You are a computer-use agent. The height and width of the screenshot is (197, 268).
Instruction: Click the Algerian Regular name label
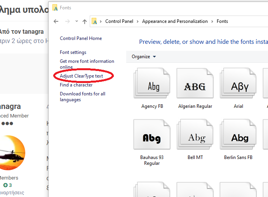coord(195,106)
